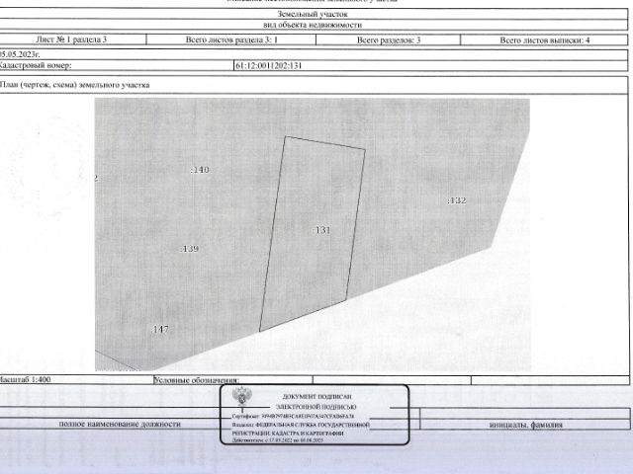Click 'РЕГИСТРАЦИИ, КАДАСТРА И КАРТОГРАФИИ' line
633x474 pixels.
(x=288, y=434)
